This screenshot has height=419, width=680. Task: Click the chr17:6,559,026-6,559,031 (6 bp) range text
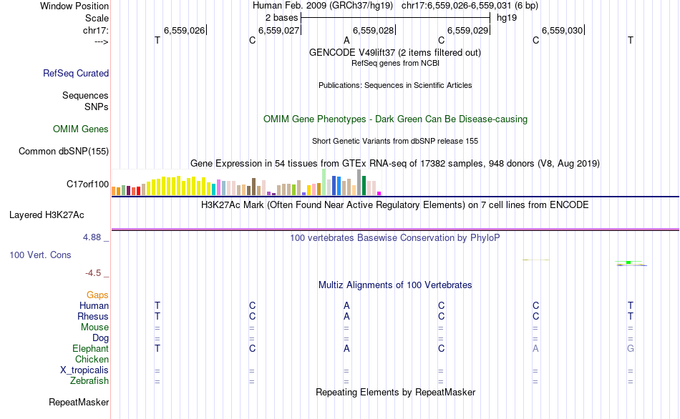(x=470, y=6)
